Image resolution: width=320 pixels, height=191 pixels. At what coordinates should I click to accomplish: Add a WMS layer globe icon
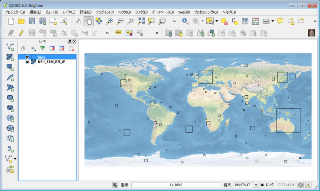10,118
